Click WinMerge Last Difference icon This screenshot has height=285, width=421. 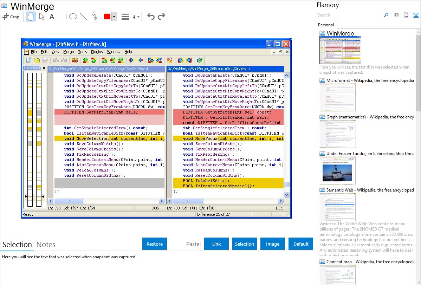pos(121,60)
